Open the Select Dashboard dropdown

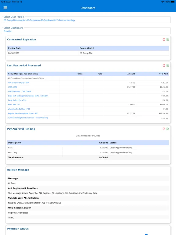pyautogui.click(x=86, y=31)
